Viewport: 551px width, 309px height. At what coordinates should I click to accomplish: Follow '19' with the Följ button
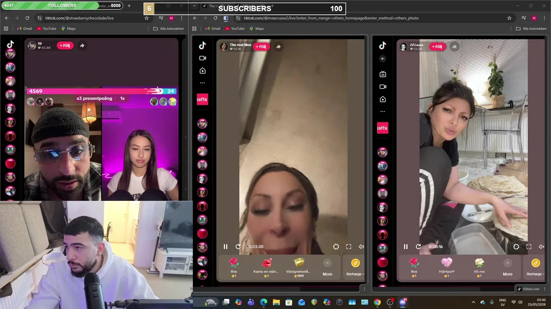click(x=65, y=45)
